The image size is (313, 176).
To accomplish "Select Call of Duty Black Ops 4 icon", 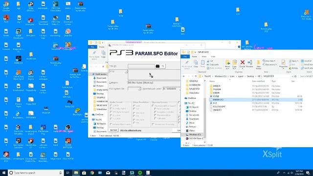I will tap(19, 75).
